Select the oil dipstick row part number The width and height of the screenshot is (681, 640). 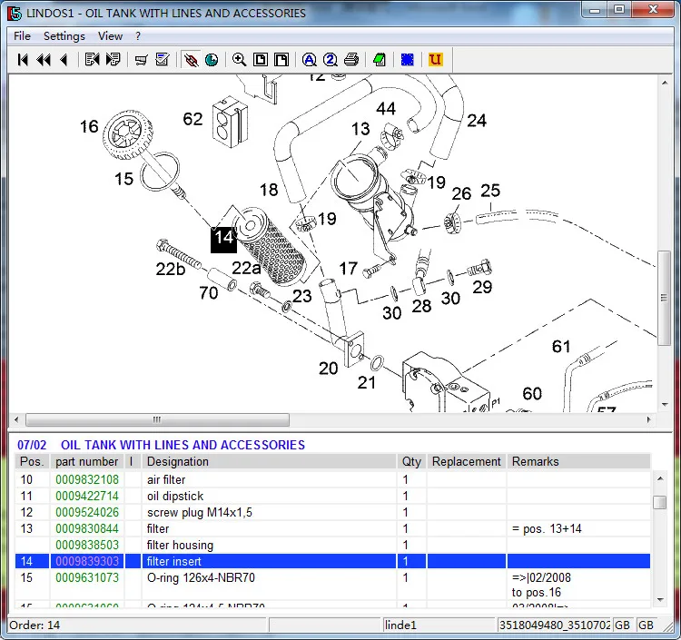[x=87, y=497]
